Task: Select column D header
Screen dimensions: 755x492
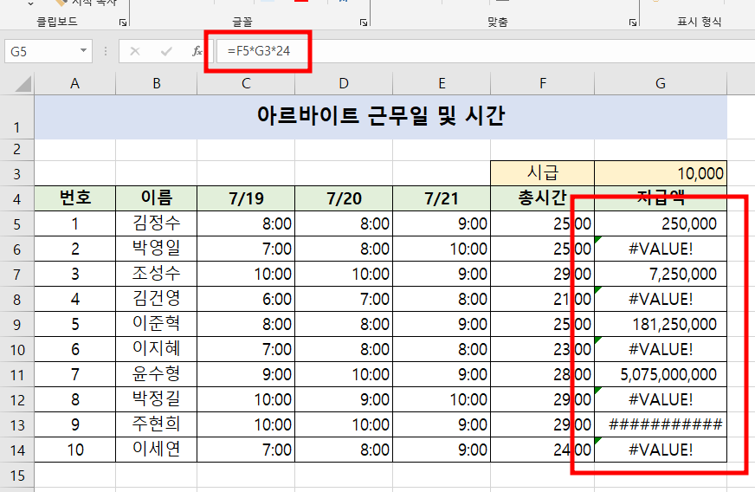Action: (344, 83)
